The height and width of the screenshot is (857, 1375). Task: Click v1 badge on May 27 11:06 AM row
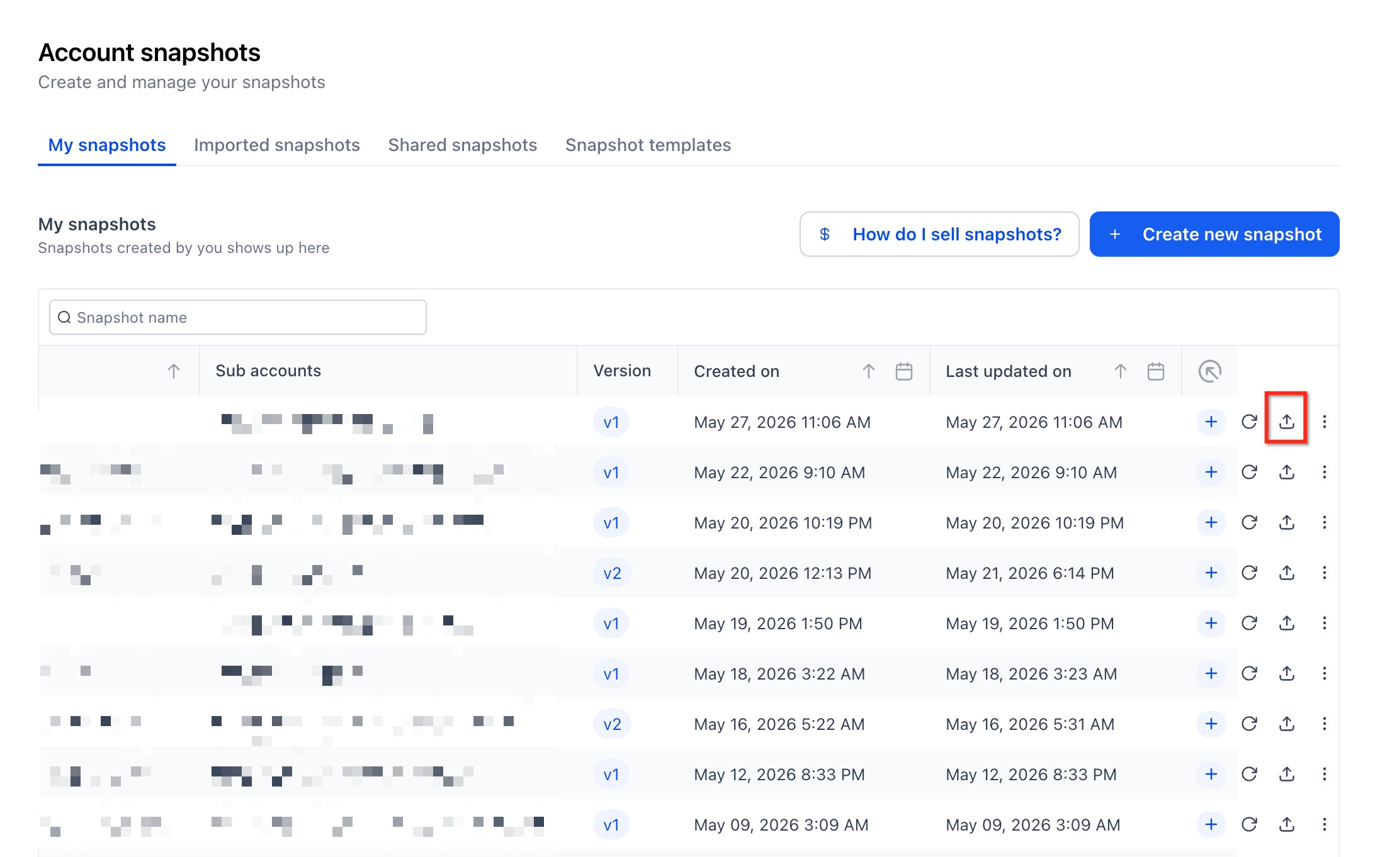pos(611,422)
